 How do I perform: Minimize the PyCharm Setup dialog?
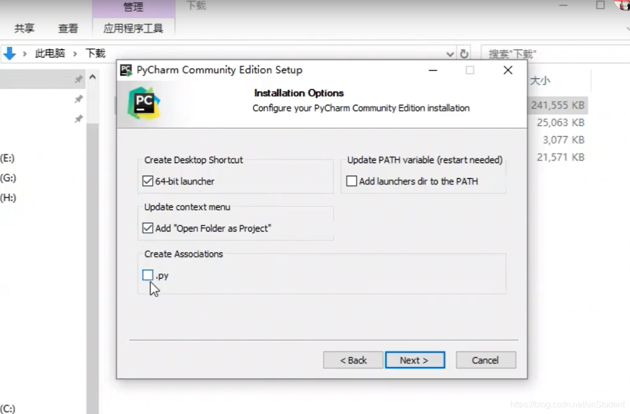click(433, 70)
